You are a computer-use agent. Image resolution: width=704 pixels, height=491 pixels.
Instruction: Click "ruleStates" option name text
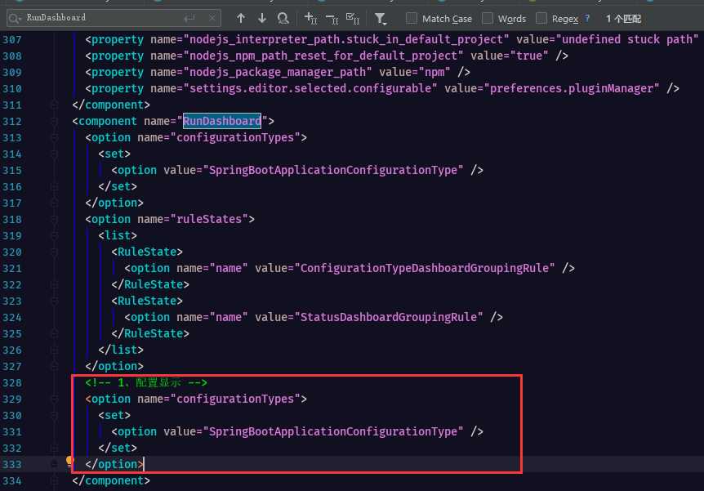click(x=209, y=219)
